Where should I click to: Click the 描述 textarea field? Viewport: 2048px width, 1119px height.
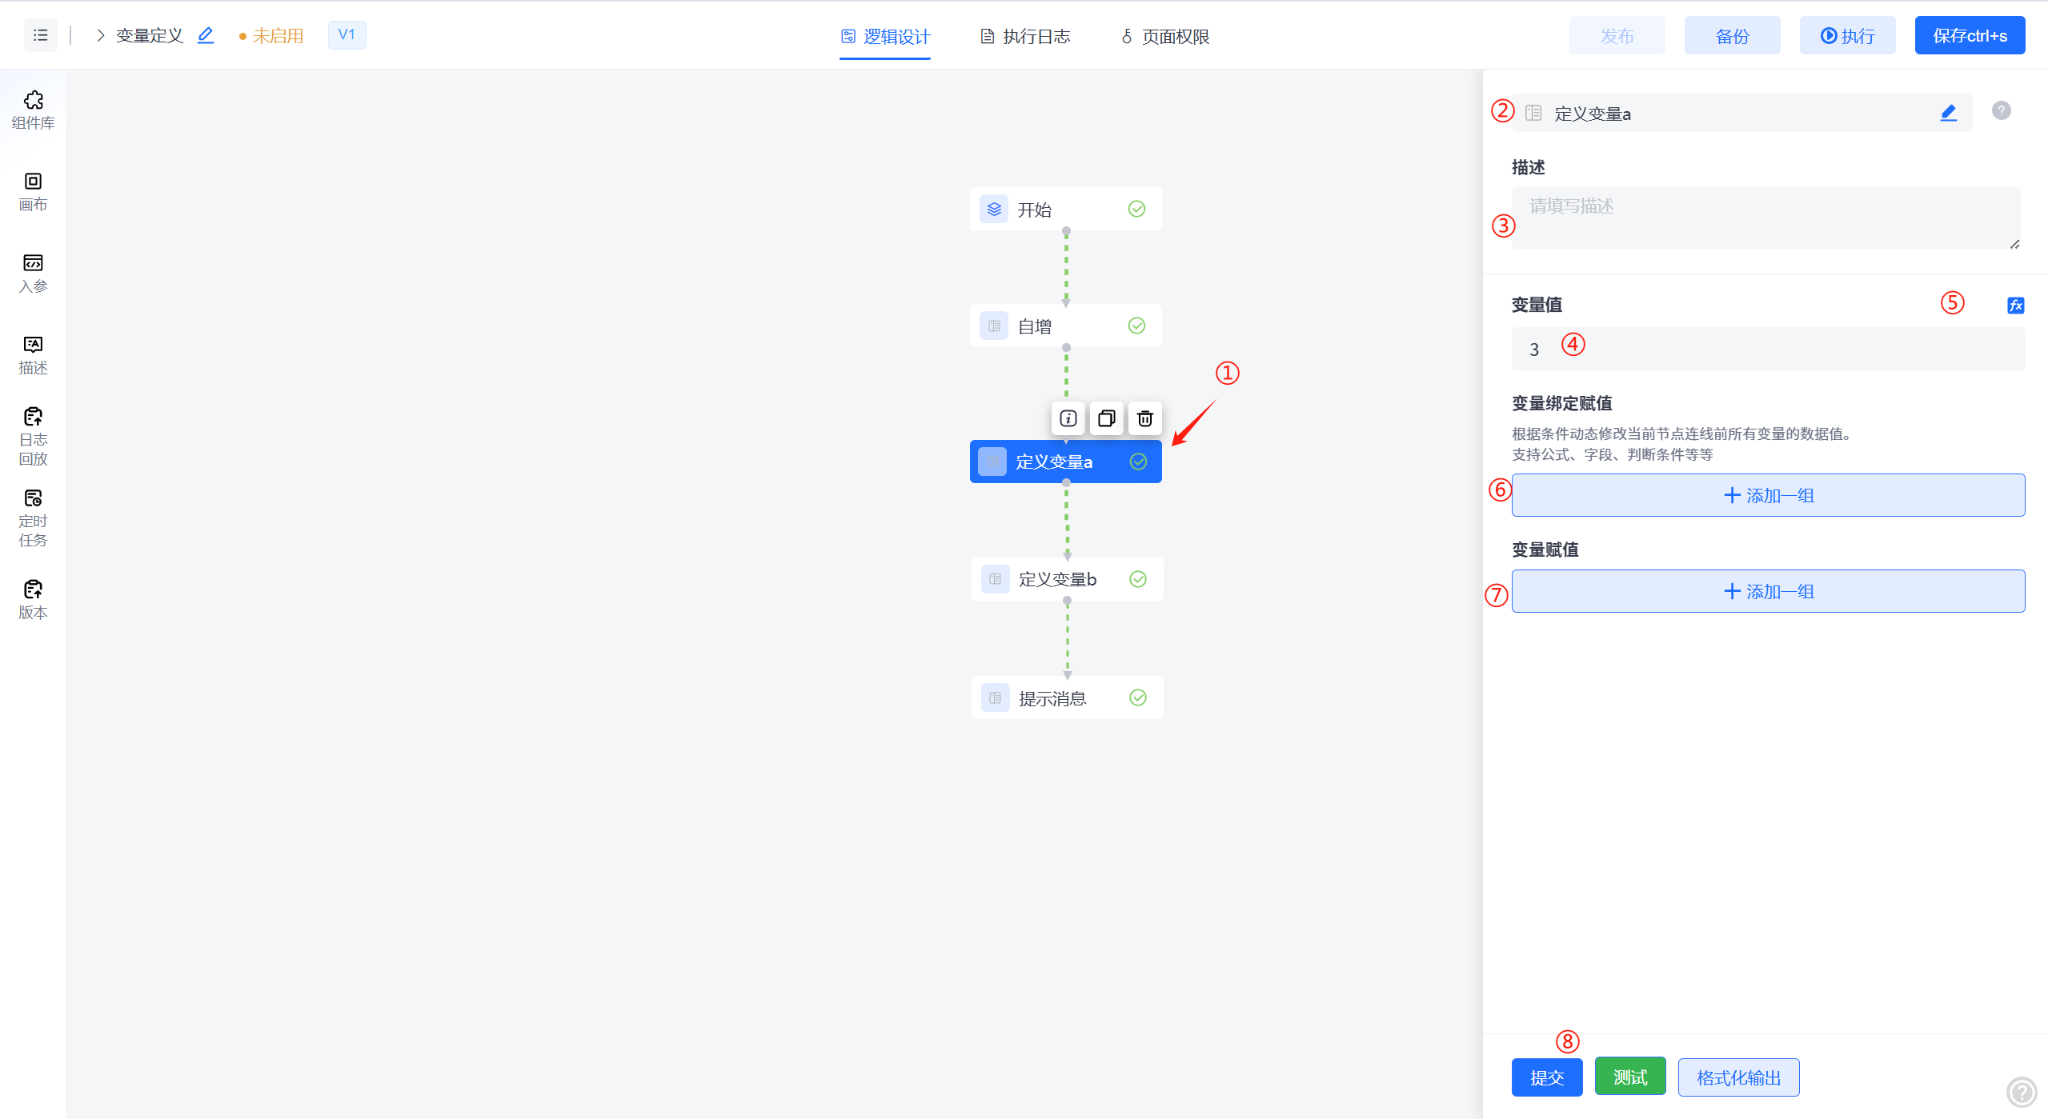[1765, 218]
